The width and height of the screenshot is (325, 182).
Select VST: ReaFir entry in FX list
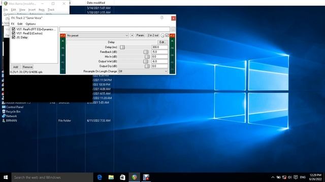click(x=36, y=29)
